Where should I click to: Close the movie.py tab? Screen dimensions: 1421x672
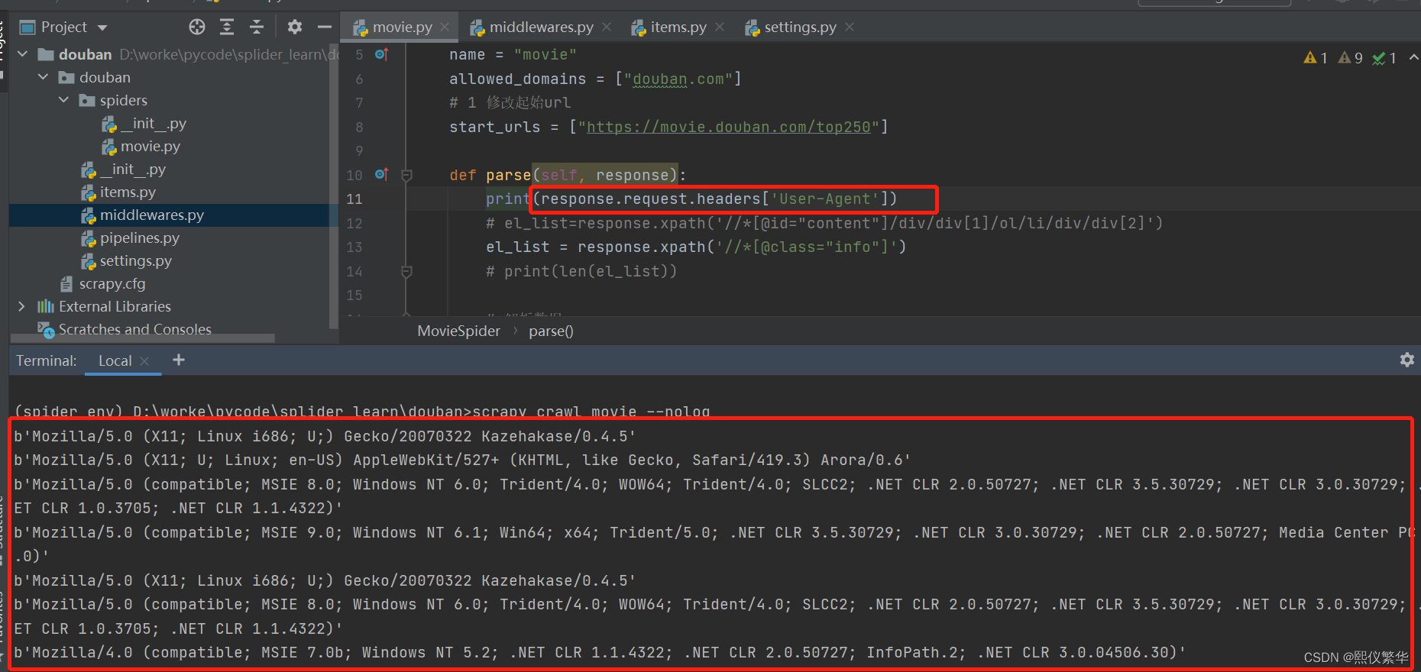click(x=445, y=27)
